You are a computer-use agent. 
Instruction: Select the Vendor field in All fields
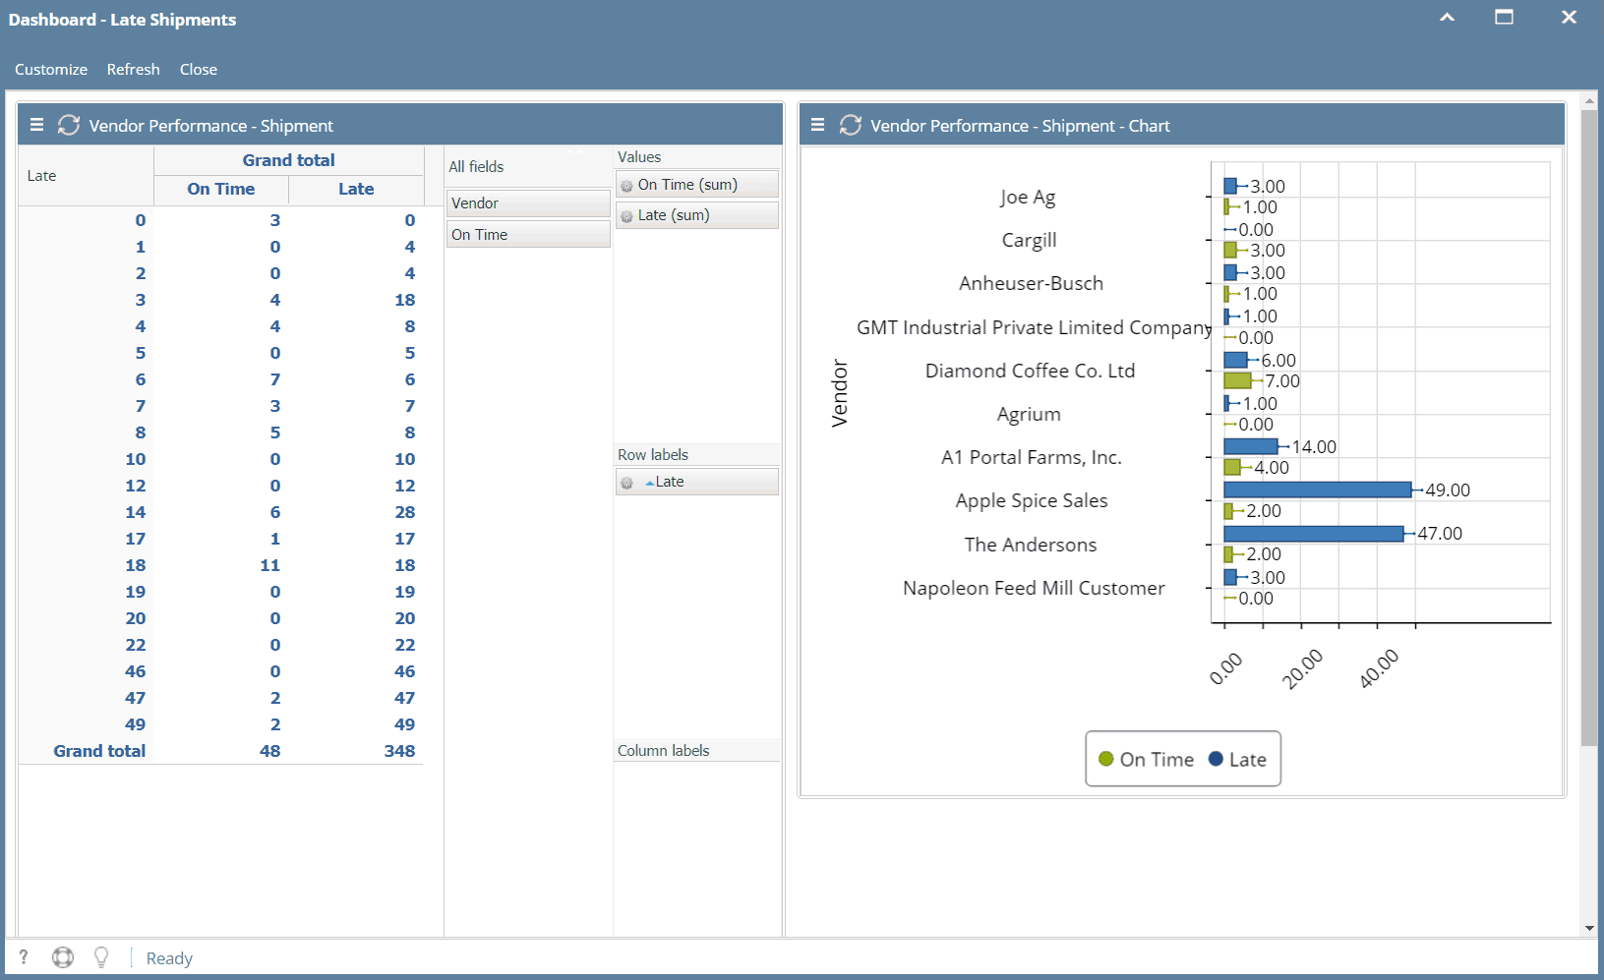click(x=528, y=203)
